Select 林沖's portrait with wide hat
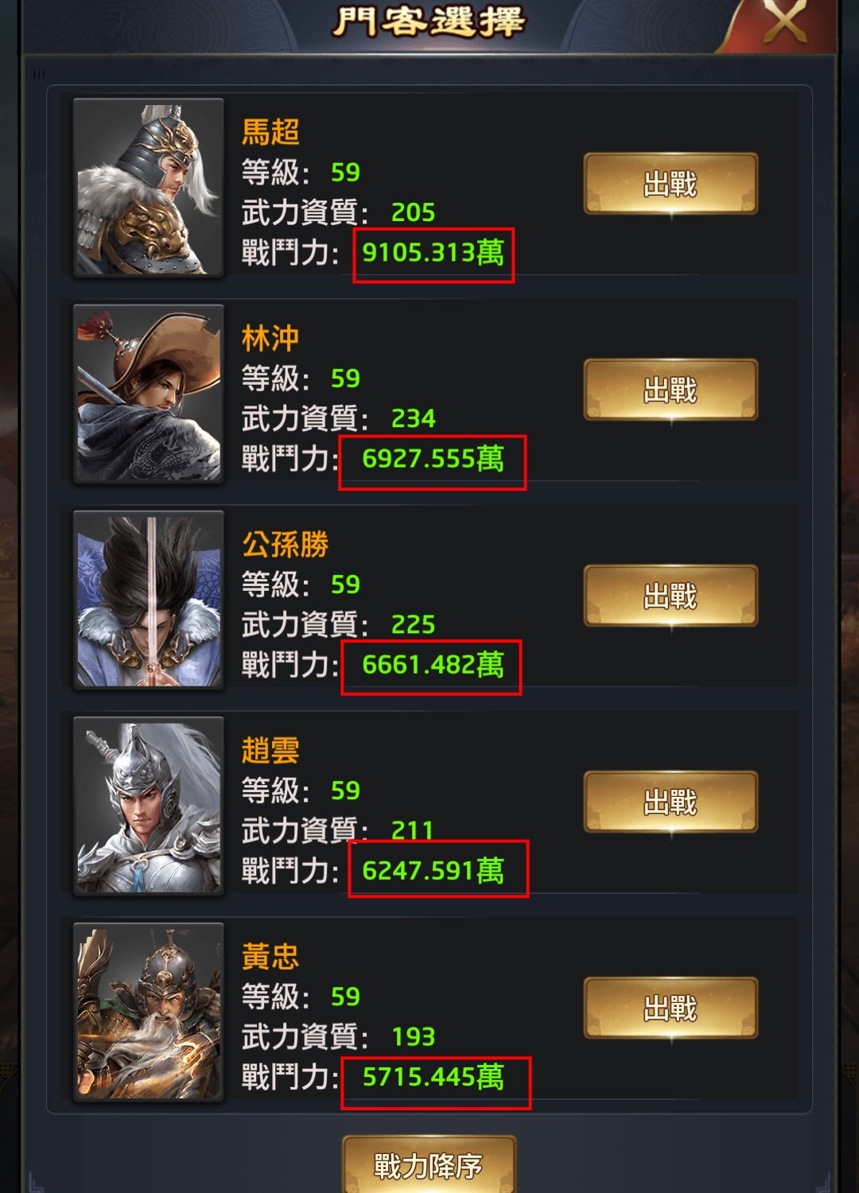 (x=149, y=393)
